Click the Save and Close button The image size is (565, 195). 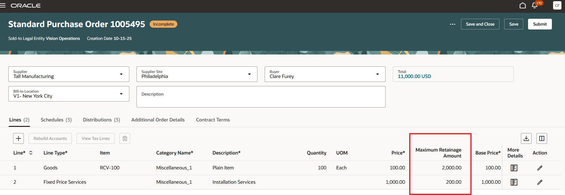pos(480,24)
